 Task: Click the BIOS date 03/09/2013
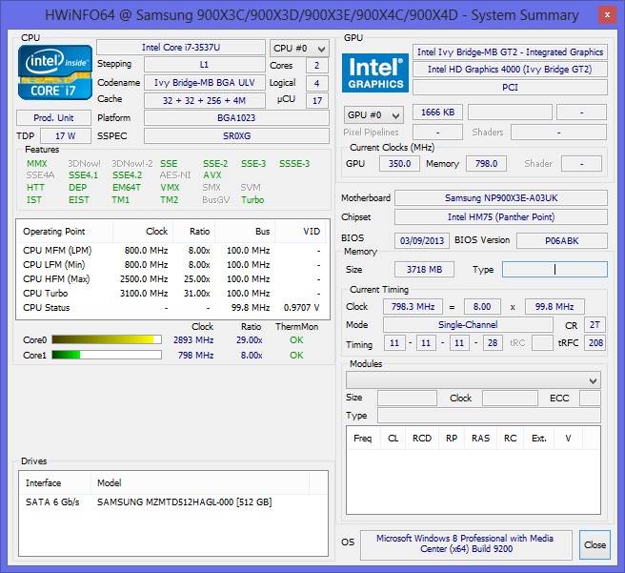tap(422, 241)
